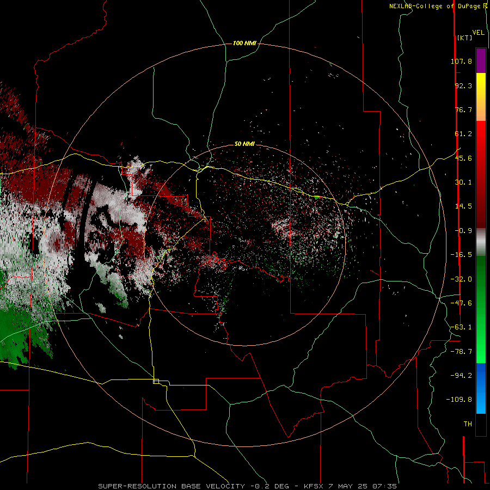The width and height of the screenshot is (490, 490).
Task: Click "SUPER-RESOLUTION BASE VELOCITY" caption text
Action: pyautogui.click(x=171, y=486)
